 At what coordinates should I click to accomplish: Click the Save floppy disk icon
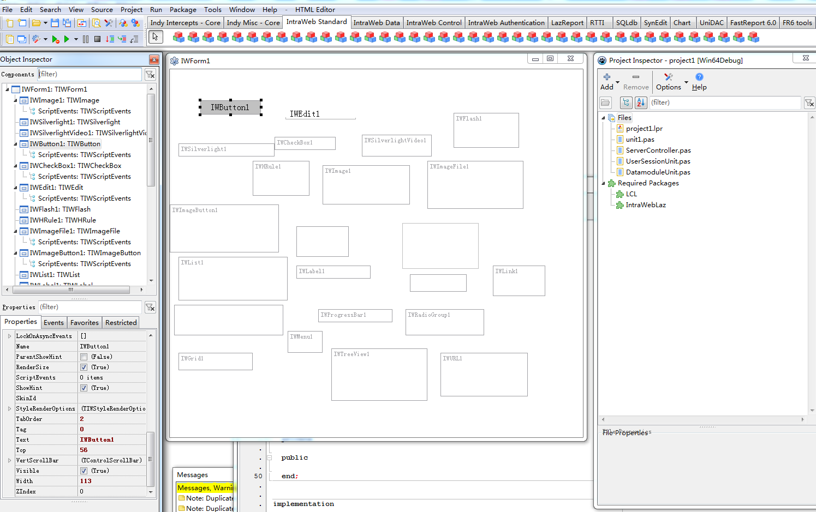coord(55,23)
